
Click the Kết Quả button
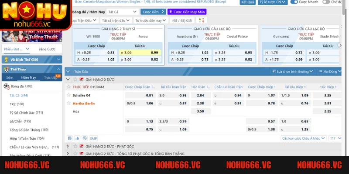(247, 2)
